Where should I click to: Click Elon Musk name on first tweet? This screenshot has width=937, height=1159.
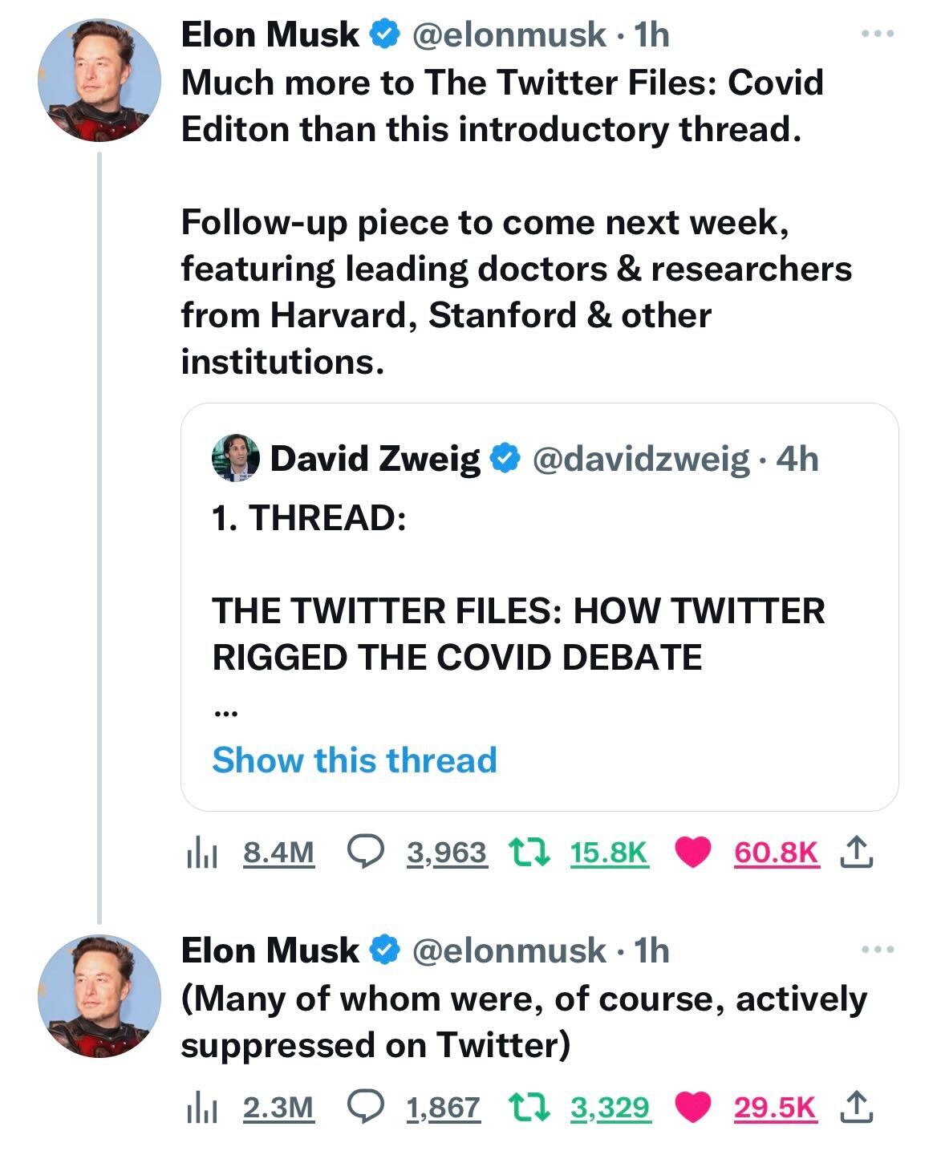(270, 34)
